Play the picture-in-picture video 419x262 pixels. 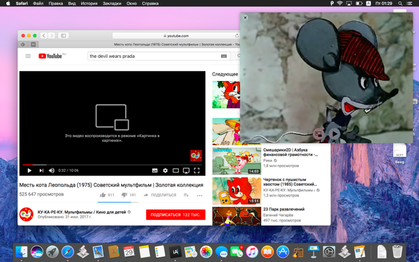[335, 133]
